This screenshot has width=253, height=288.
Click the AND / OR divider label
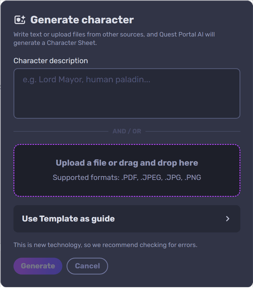127,131
